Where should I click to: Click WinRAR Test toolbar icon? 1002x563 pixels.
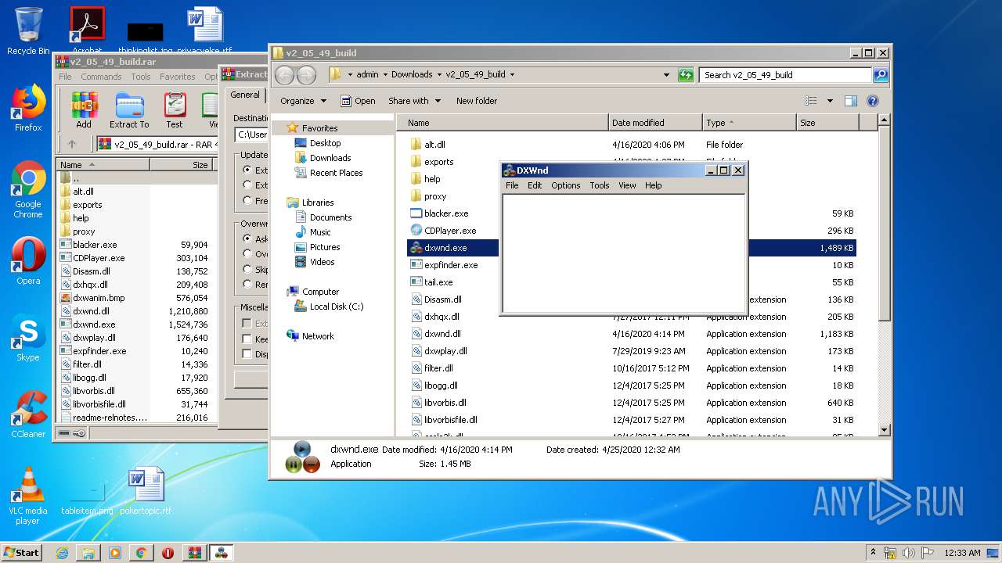[175, 110]
